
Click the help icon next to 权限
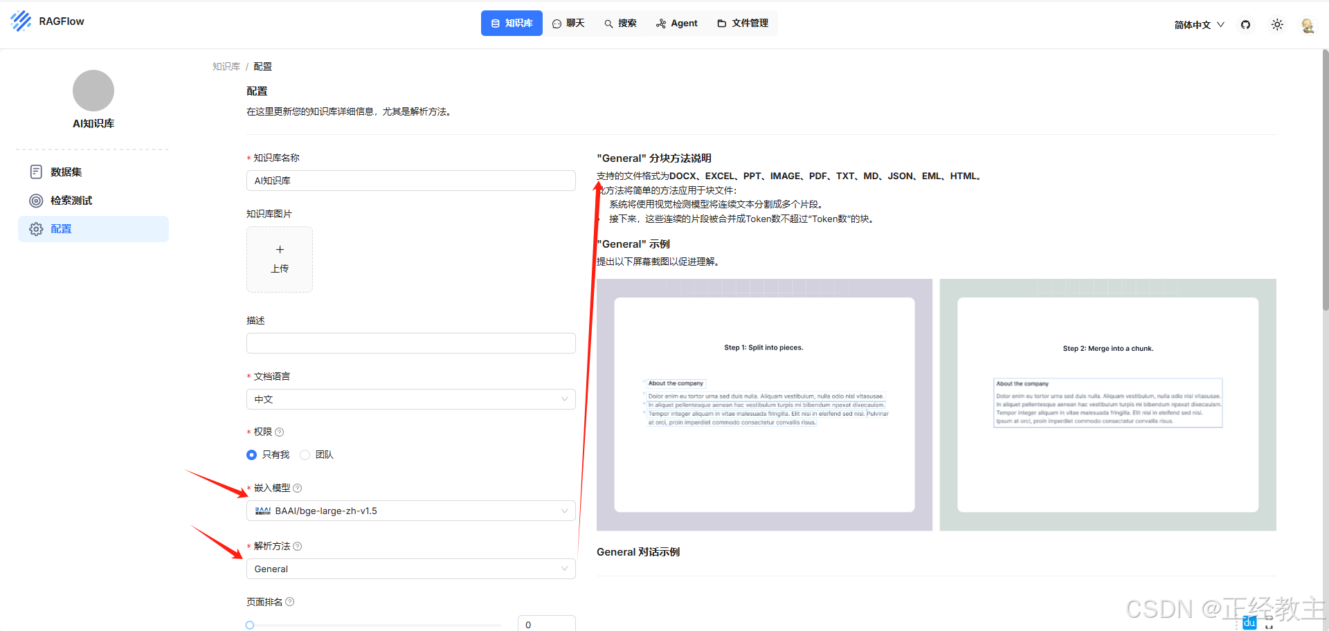pos(280,432)
